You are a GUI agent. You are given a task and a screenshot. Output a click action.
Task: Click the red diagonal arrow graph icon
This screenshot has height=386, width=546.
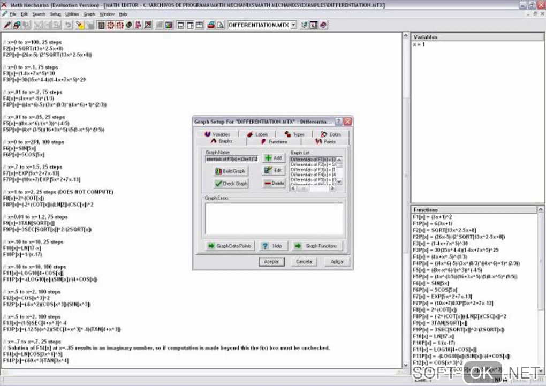point(148,25)
